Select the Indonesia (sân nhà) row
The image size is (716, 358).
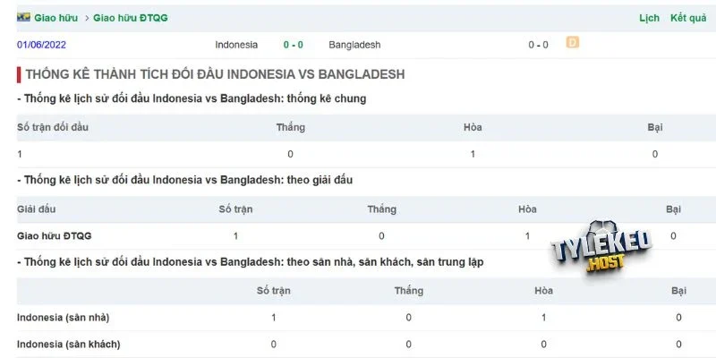coord(366,318)
